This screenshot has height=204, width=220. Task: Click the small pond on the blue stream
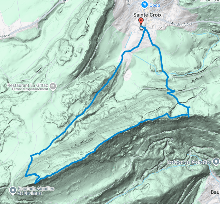(158, 73)
